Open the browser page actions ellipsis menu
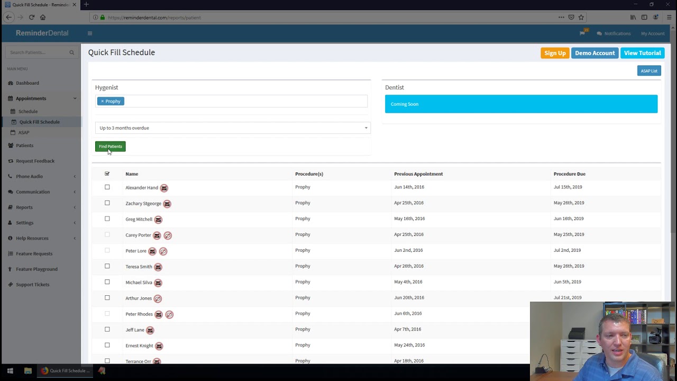Image resolution: width=677 pixels, height=381 pixels. (561, 17)
